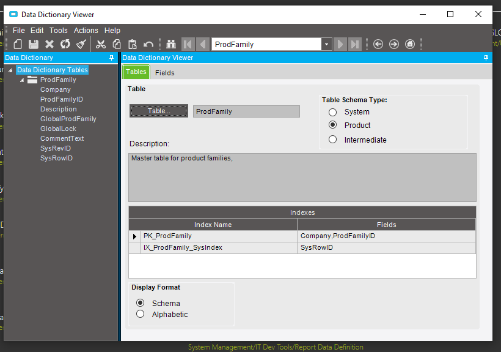Click the Delete X toolbar icon

pyautogui.click(x=49, y=44)
